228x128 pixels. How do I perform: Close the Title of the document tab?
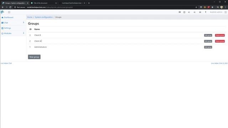pyautogui.click(x=56, y=3)
